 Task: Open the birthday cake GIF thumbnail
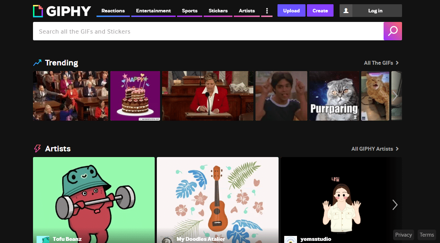[x=135, y=96]
